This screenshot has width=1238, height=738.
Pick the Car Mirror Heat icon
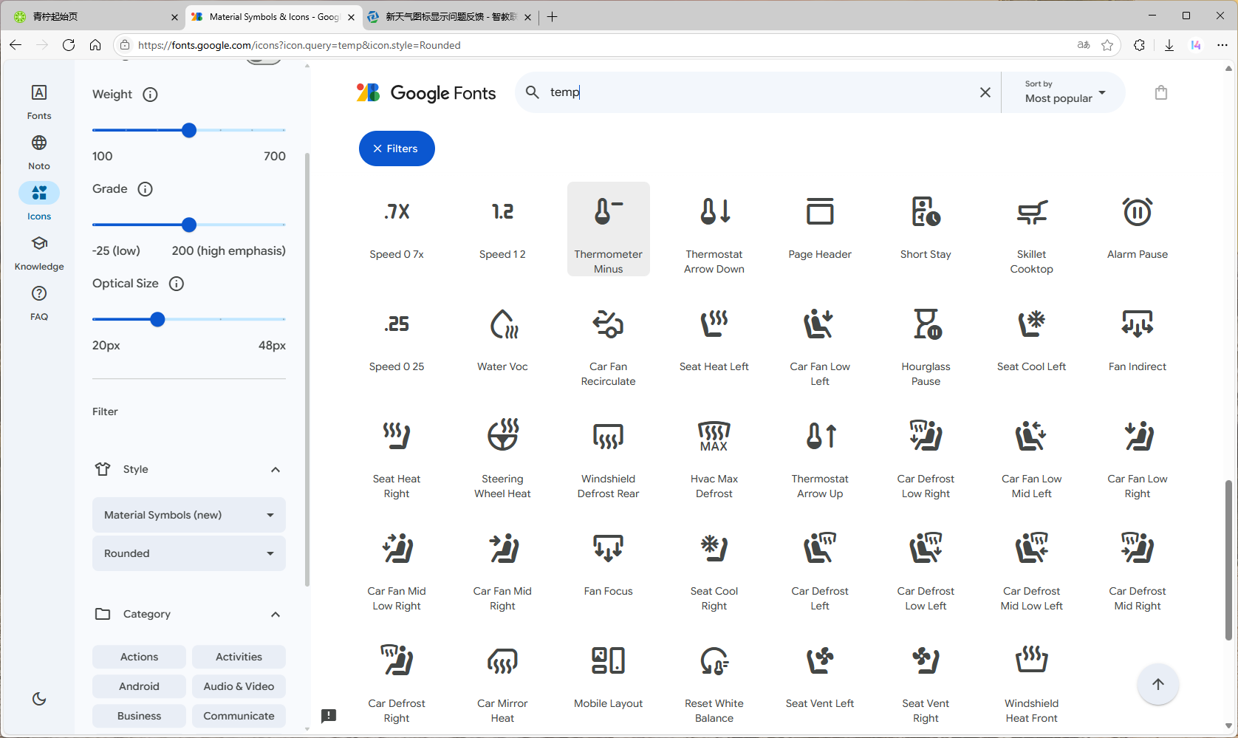coord(502,678)
